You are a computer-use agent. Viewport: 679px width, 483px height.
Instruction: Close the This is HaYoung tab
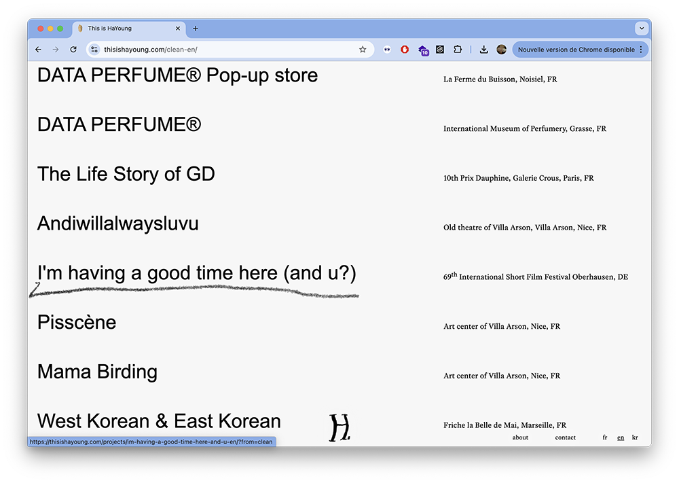179,29
